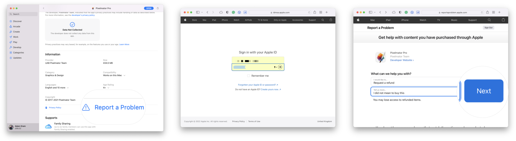Reload the reportaproblem.apple.com page
This screenshot has width=516, height=141.
tap(482, 12)
